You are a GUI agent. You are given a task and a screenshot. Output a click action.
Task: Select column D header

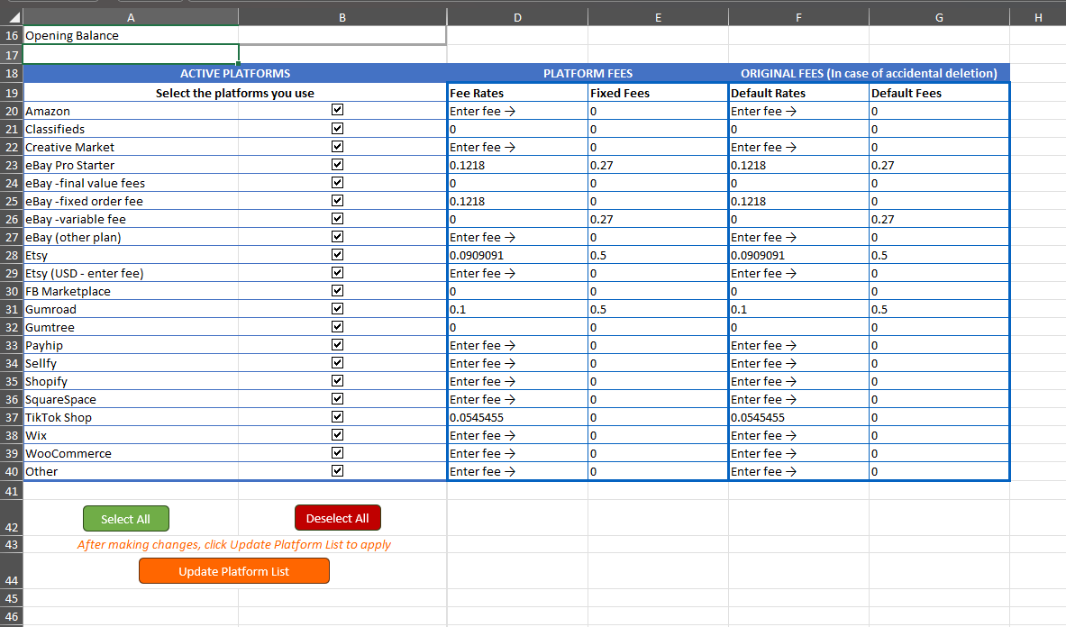(x=517, y=17)
